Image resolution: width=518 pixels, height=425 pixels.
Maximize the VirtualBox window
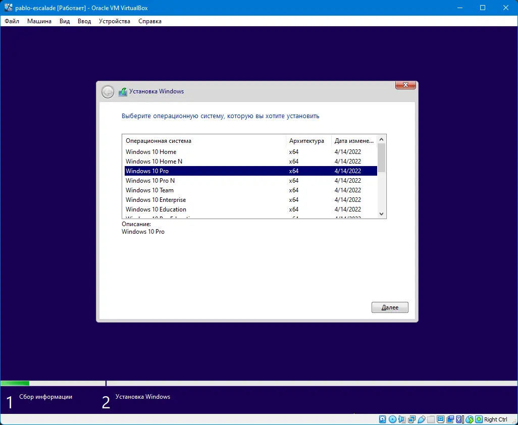tap(483, 8)
